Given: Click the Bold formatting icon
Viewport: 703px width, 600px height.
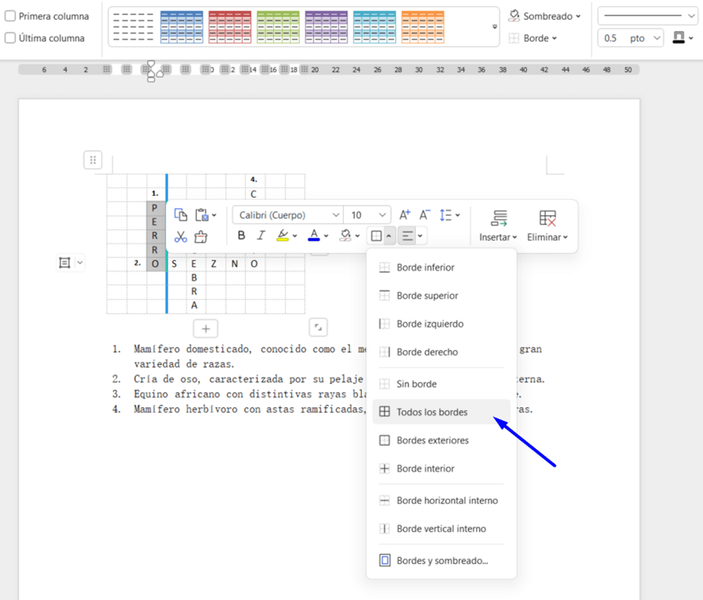Looking at the screenshot, I should (241, 236).
